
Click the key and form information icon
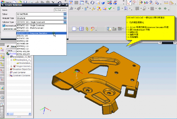point(94,9)
